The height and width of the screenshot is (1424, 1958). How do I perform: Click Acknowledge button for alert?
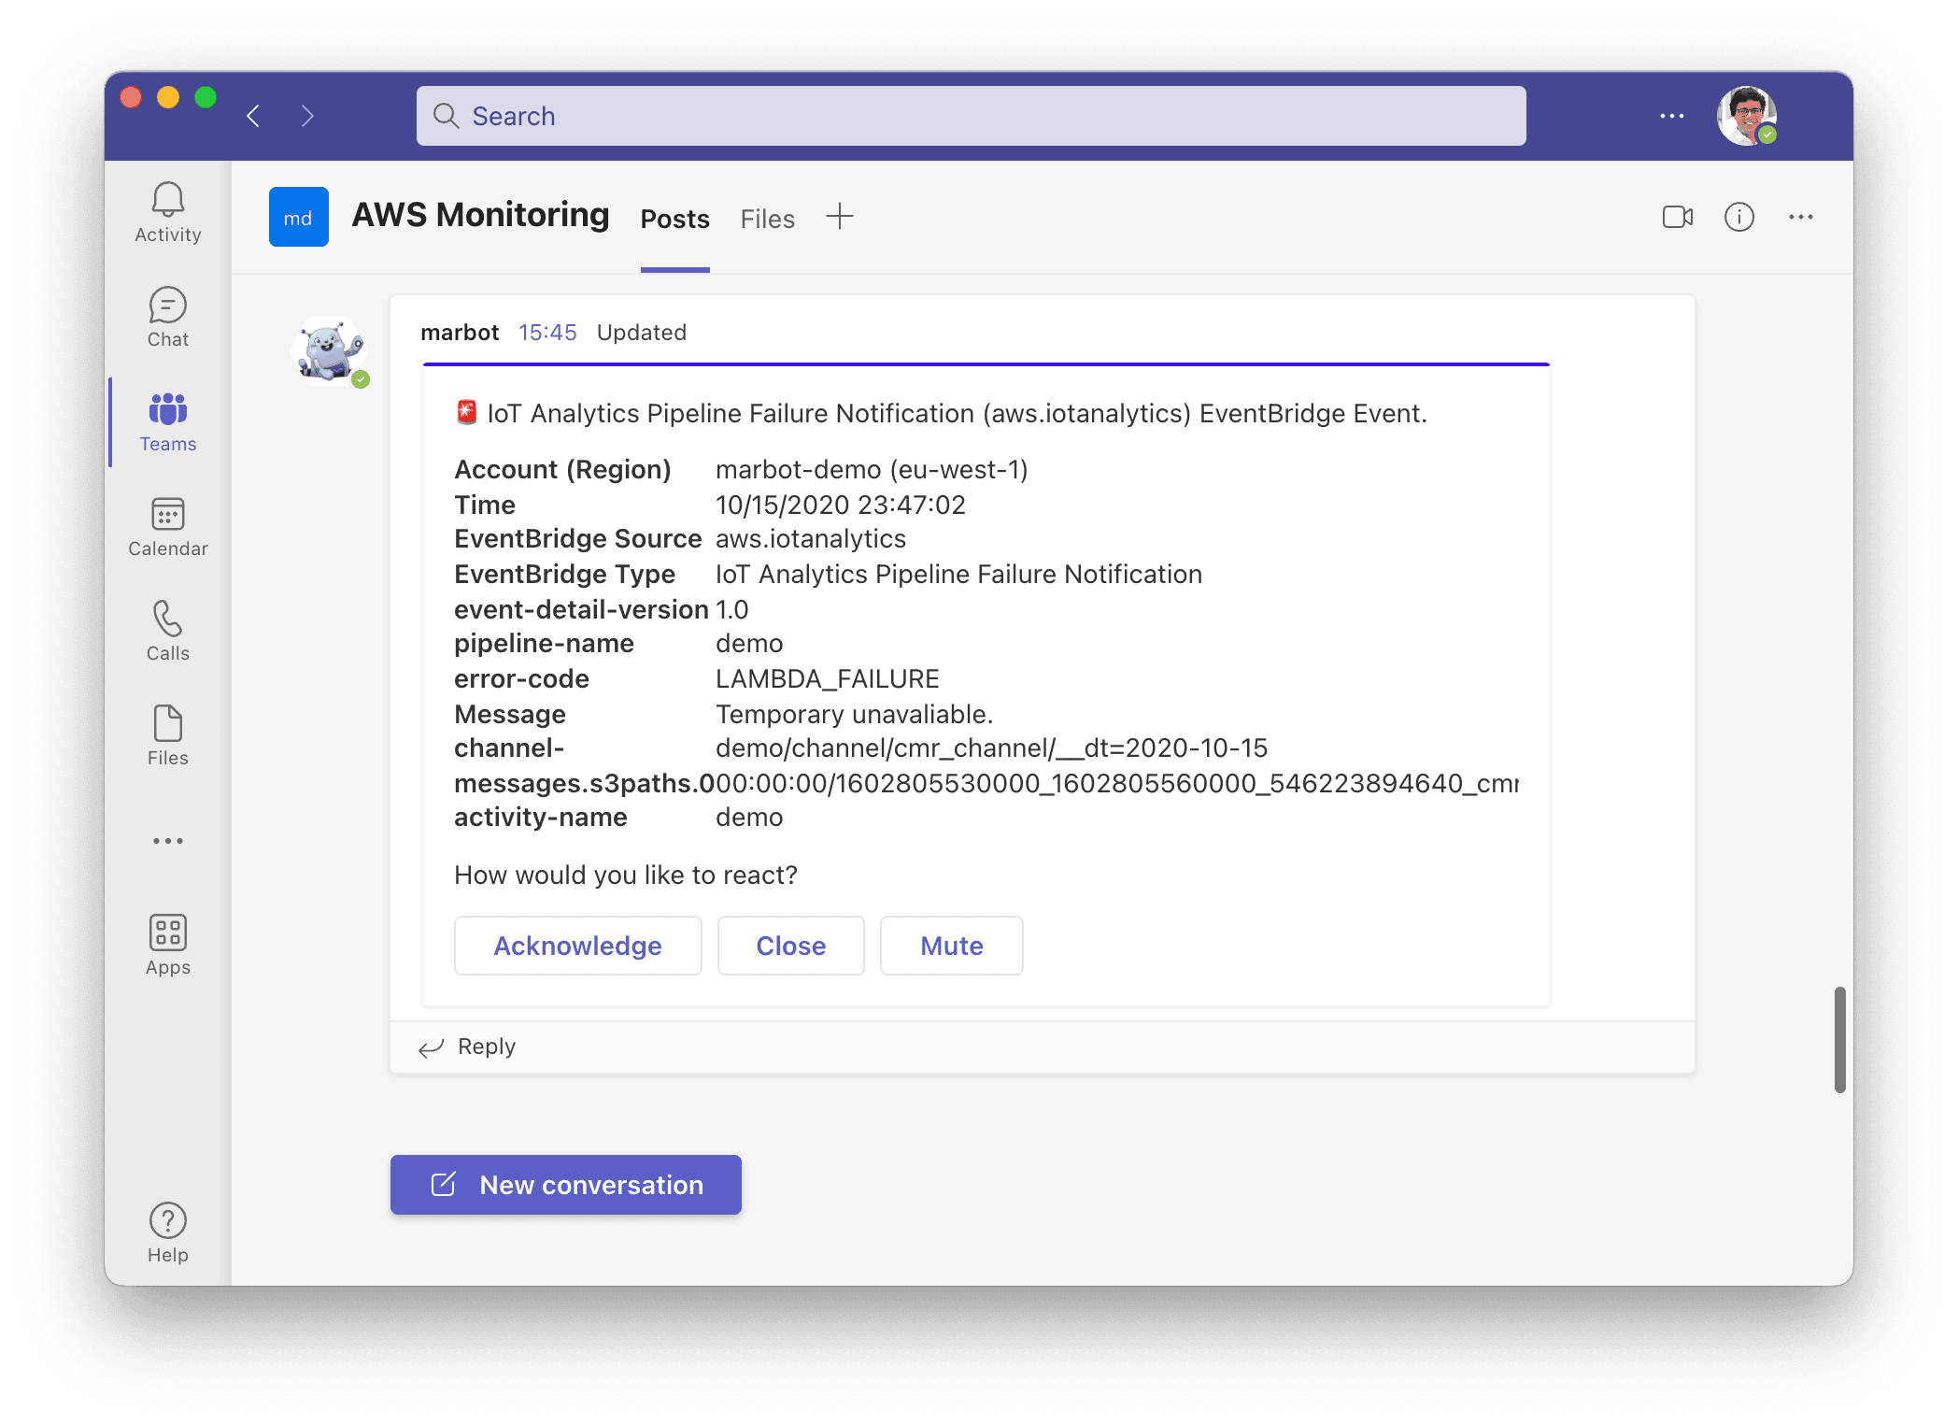577,946
